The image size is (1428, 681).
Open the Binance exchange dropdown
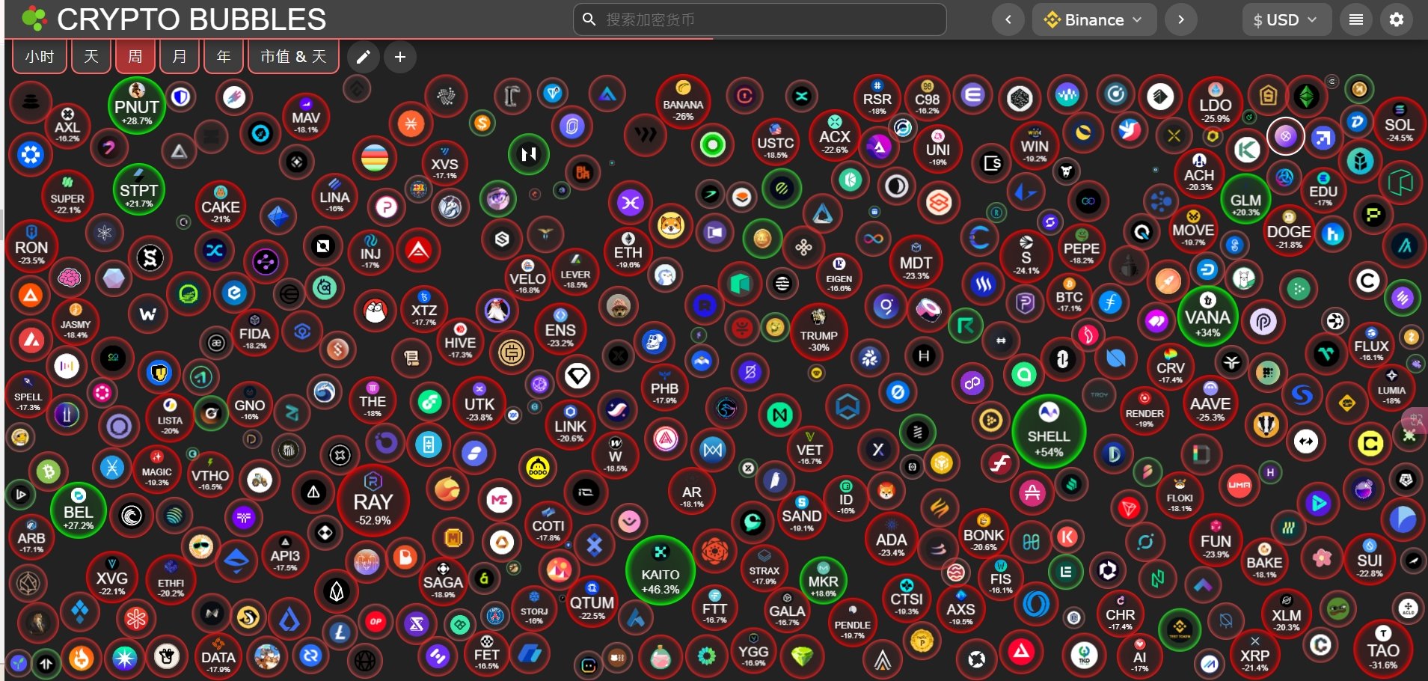(1094, 19)
